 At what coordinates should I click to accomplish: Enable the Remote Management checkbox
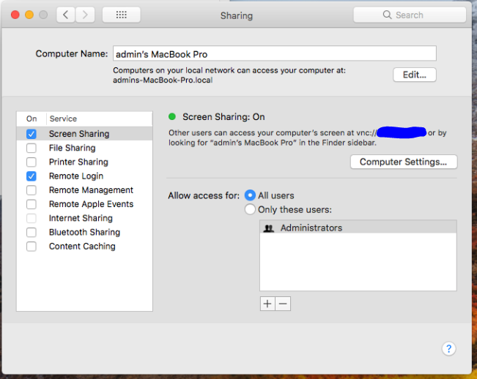(x=32, y=190)
